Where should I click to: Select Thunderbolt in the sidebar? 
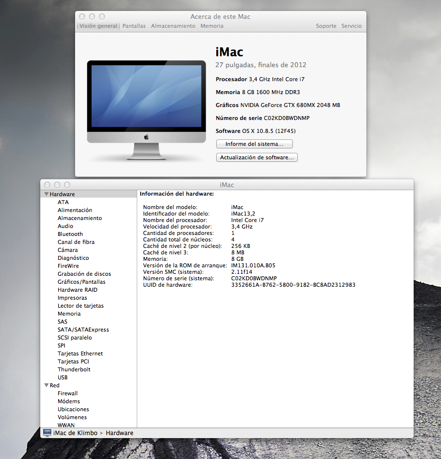pos(74,369)
